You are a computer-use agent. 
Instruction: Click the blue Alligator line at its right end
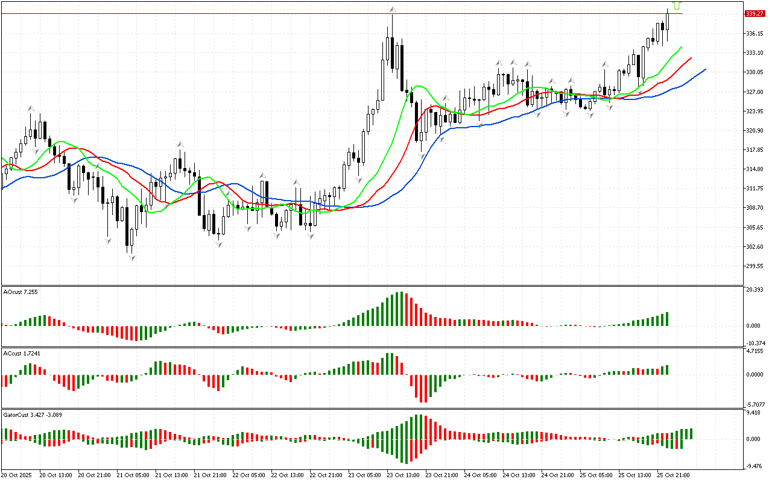click(704, 70)
